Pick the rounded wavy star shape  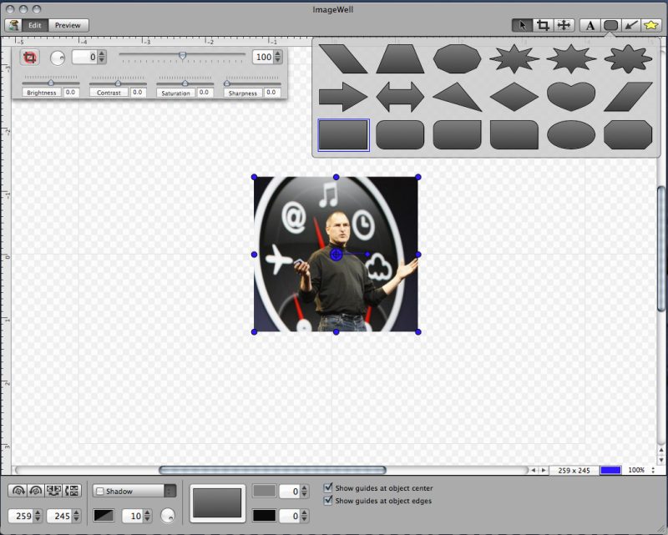coord(629,58)
